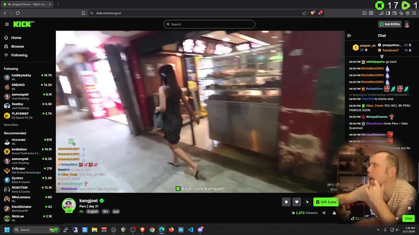The height and width of the screenshot is (235, 419).
Task: Click the 18+ tag
Action: coord(105,211)
